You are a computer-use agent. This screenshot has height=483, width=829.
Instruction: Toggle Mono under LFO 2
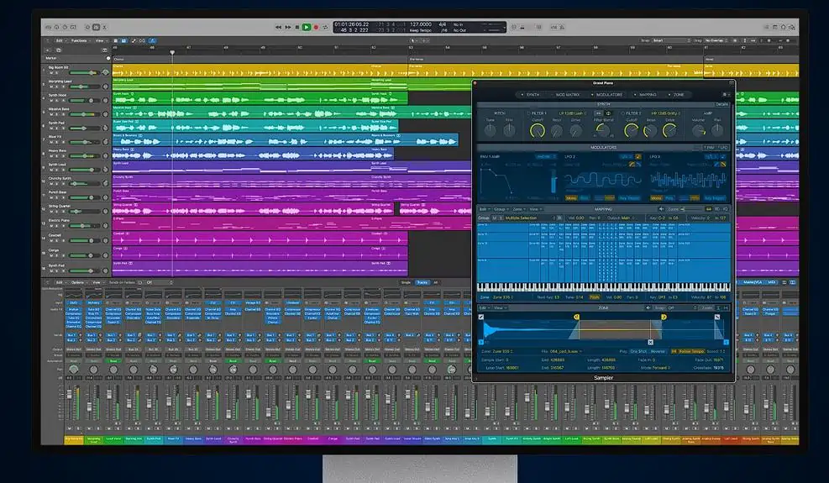click(x=571, y=198)
